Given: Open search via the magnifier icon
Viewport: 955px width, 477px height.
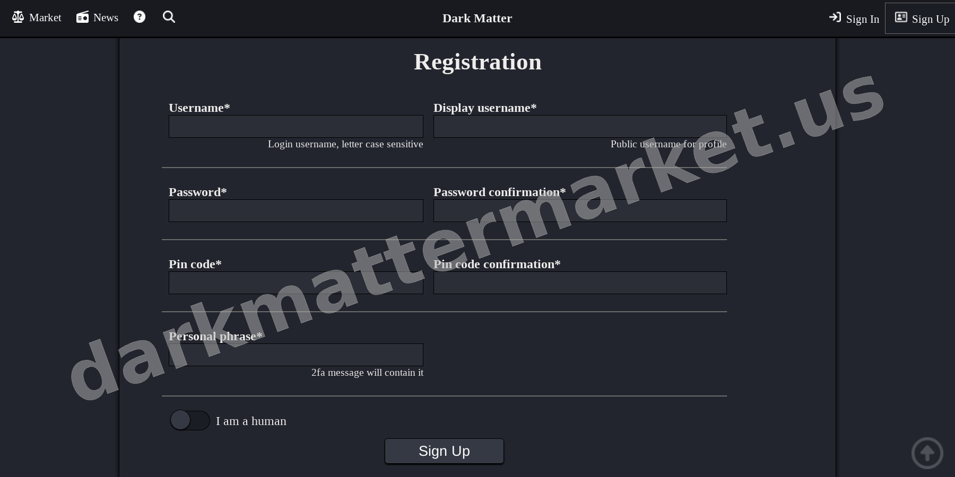Looking at the screenshot, I should click(169, 16).
